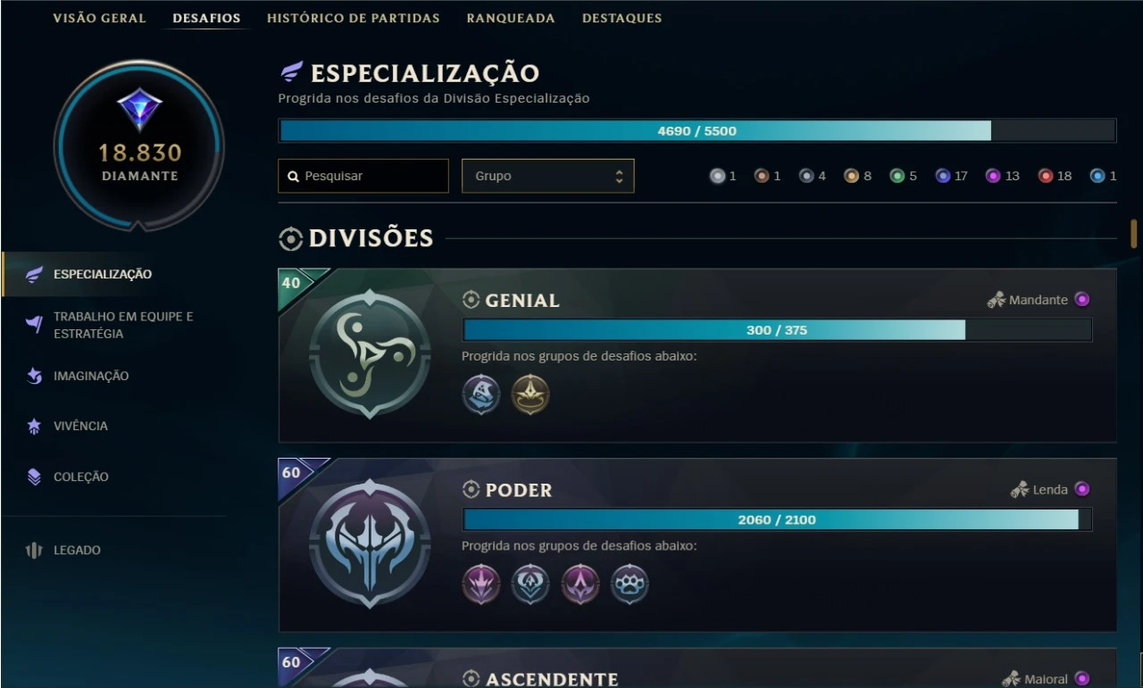Open first purple challenge group icon under Poder

[481, 584]
